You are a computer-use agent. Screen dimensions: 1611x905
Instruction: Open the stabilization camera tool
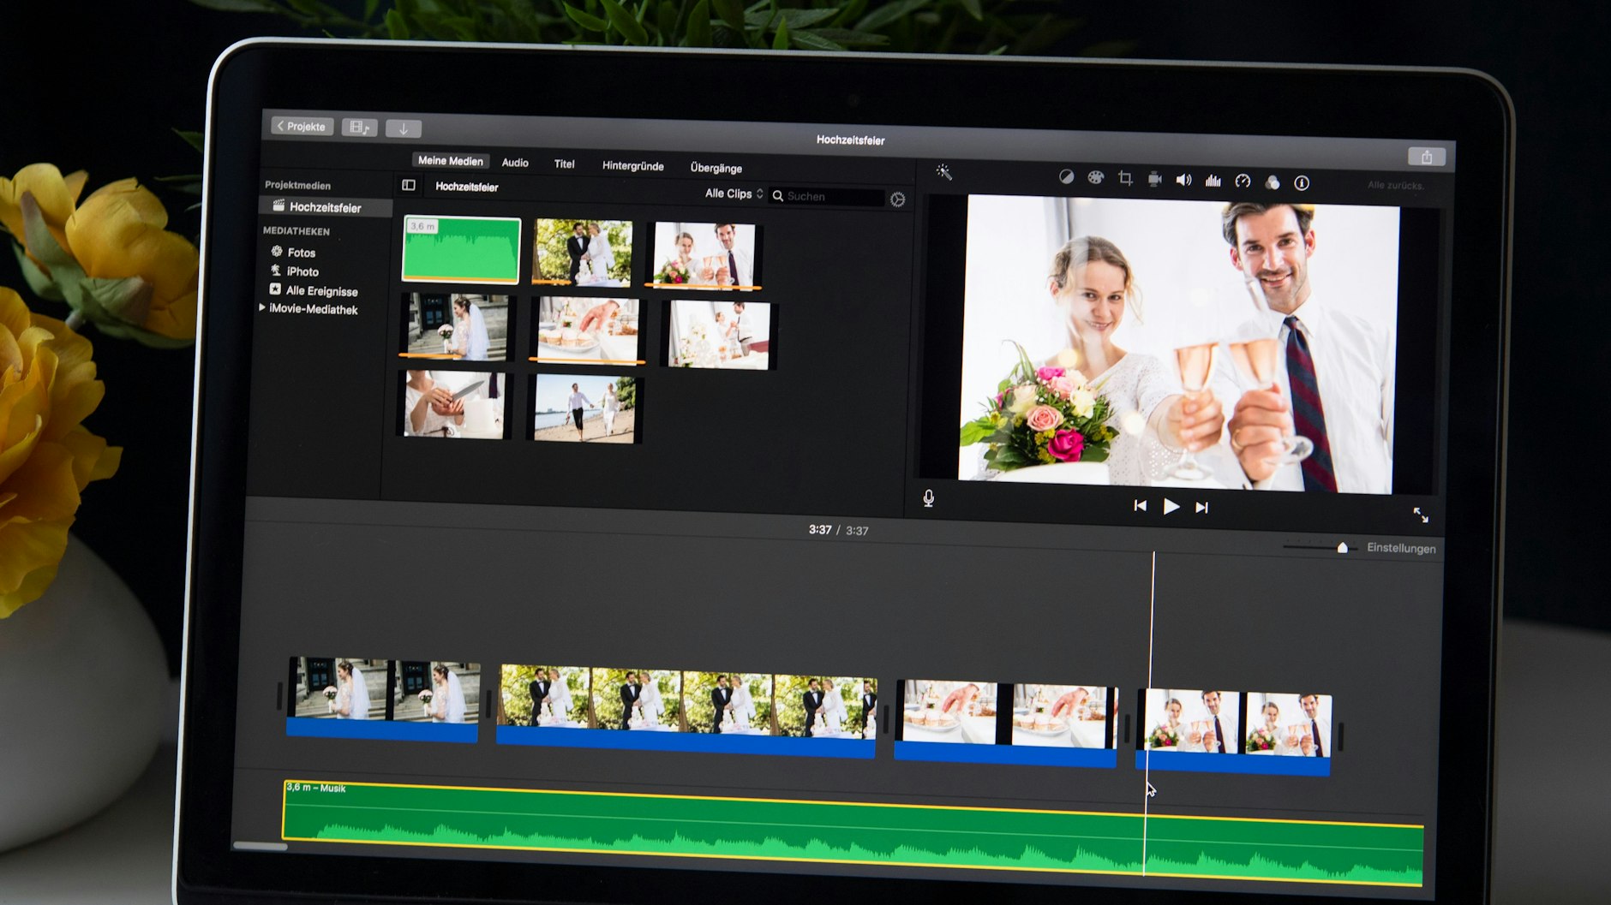(x=1154, y=179)
